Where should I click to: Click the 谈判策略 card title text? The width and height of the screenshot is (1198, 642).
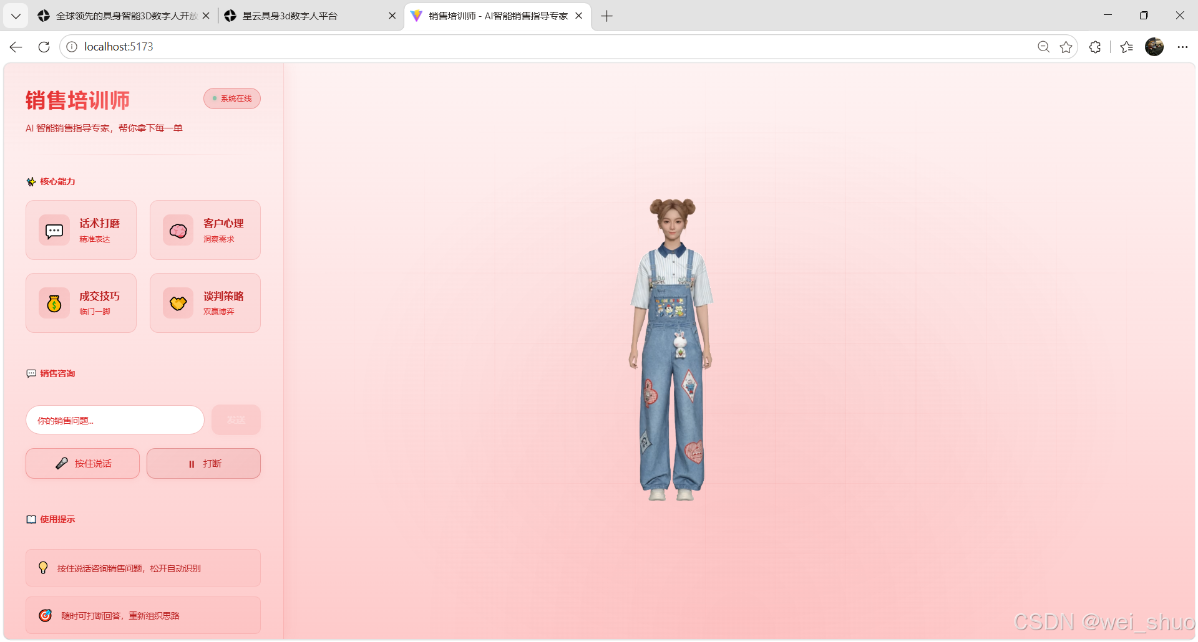pyautogui.click(x=223, y=296)
